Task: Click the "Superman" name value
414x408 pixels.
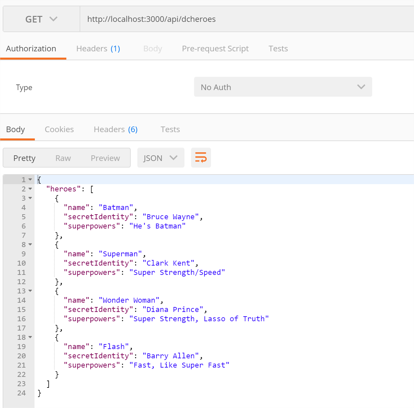Action: point(120,254)
